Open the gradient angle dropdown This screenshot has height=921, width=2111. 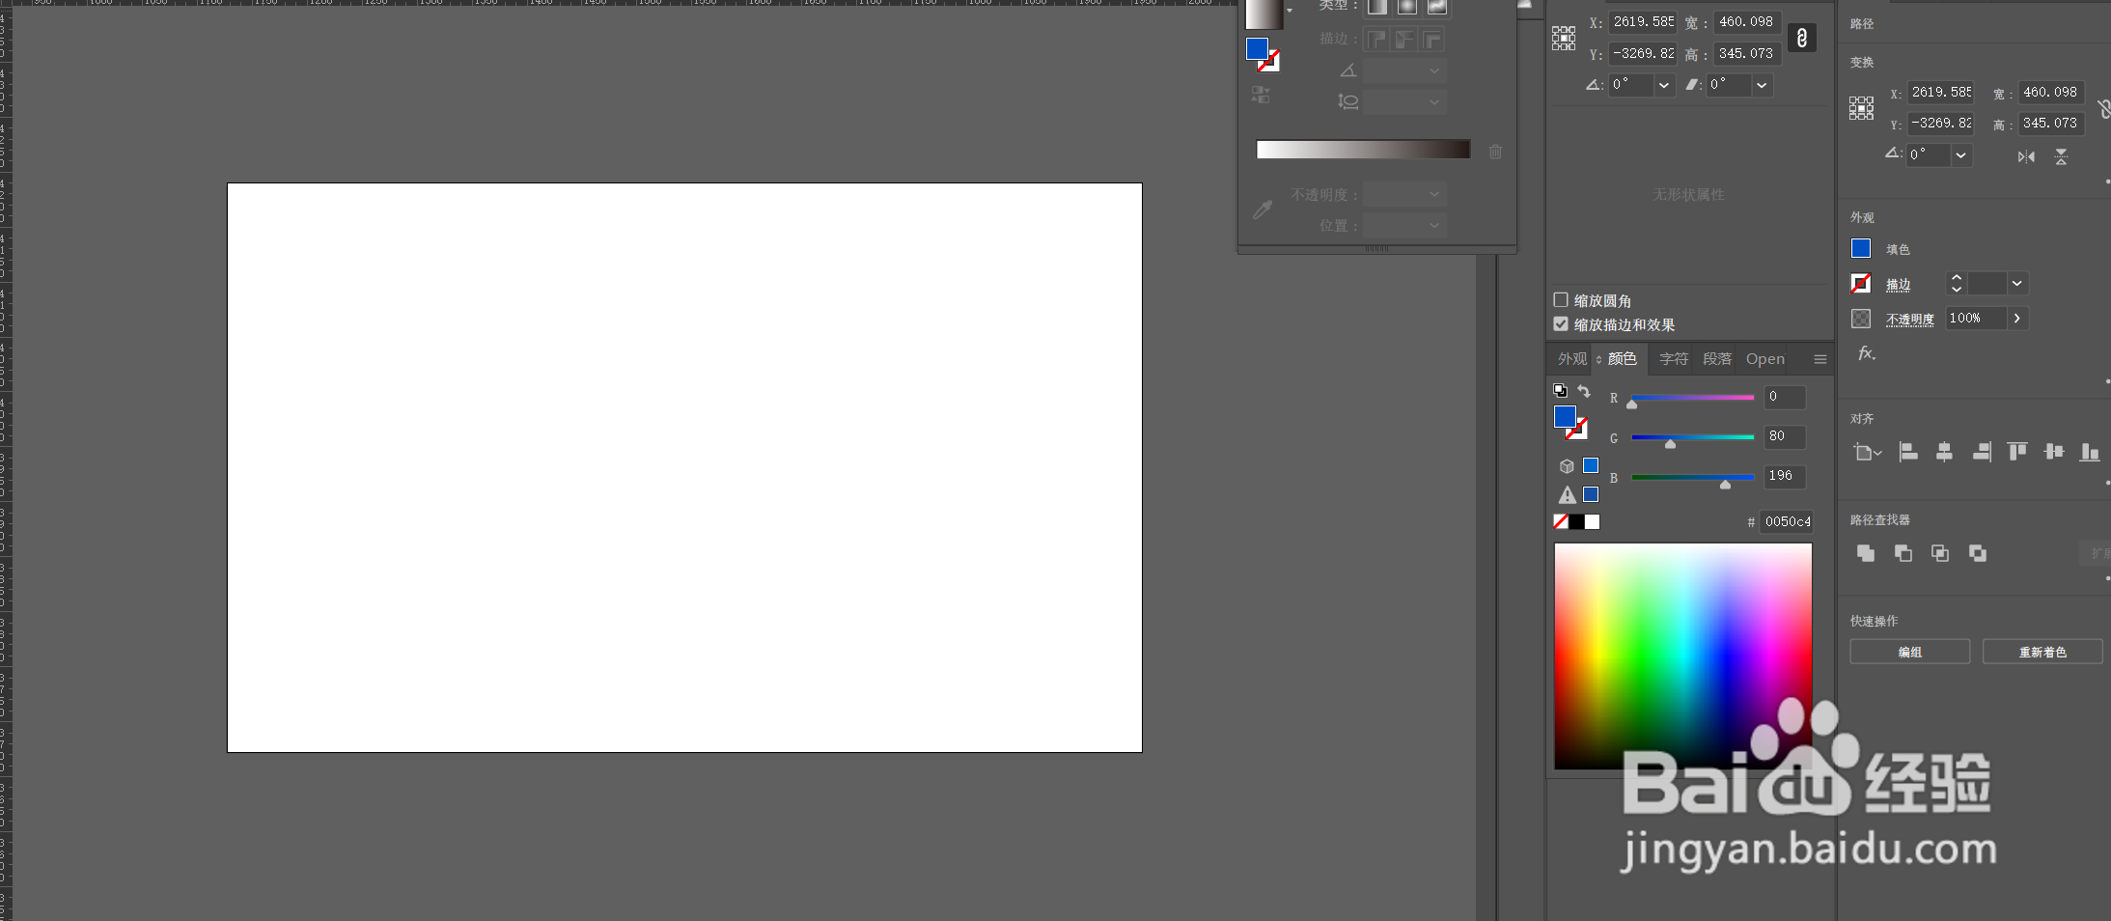tap(1434, 70)
